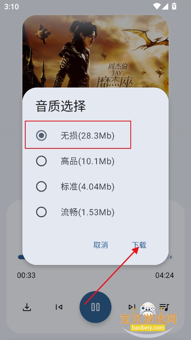Tap the download icon in player bar
The width and height of the screenshot is (191, 340).
[27, 307]
